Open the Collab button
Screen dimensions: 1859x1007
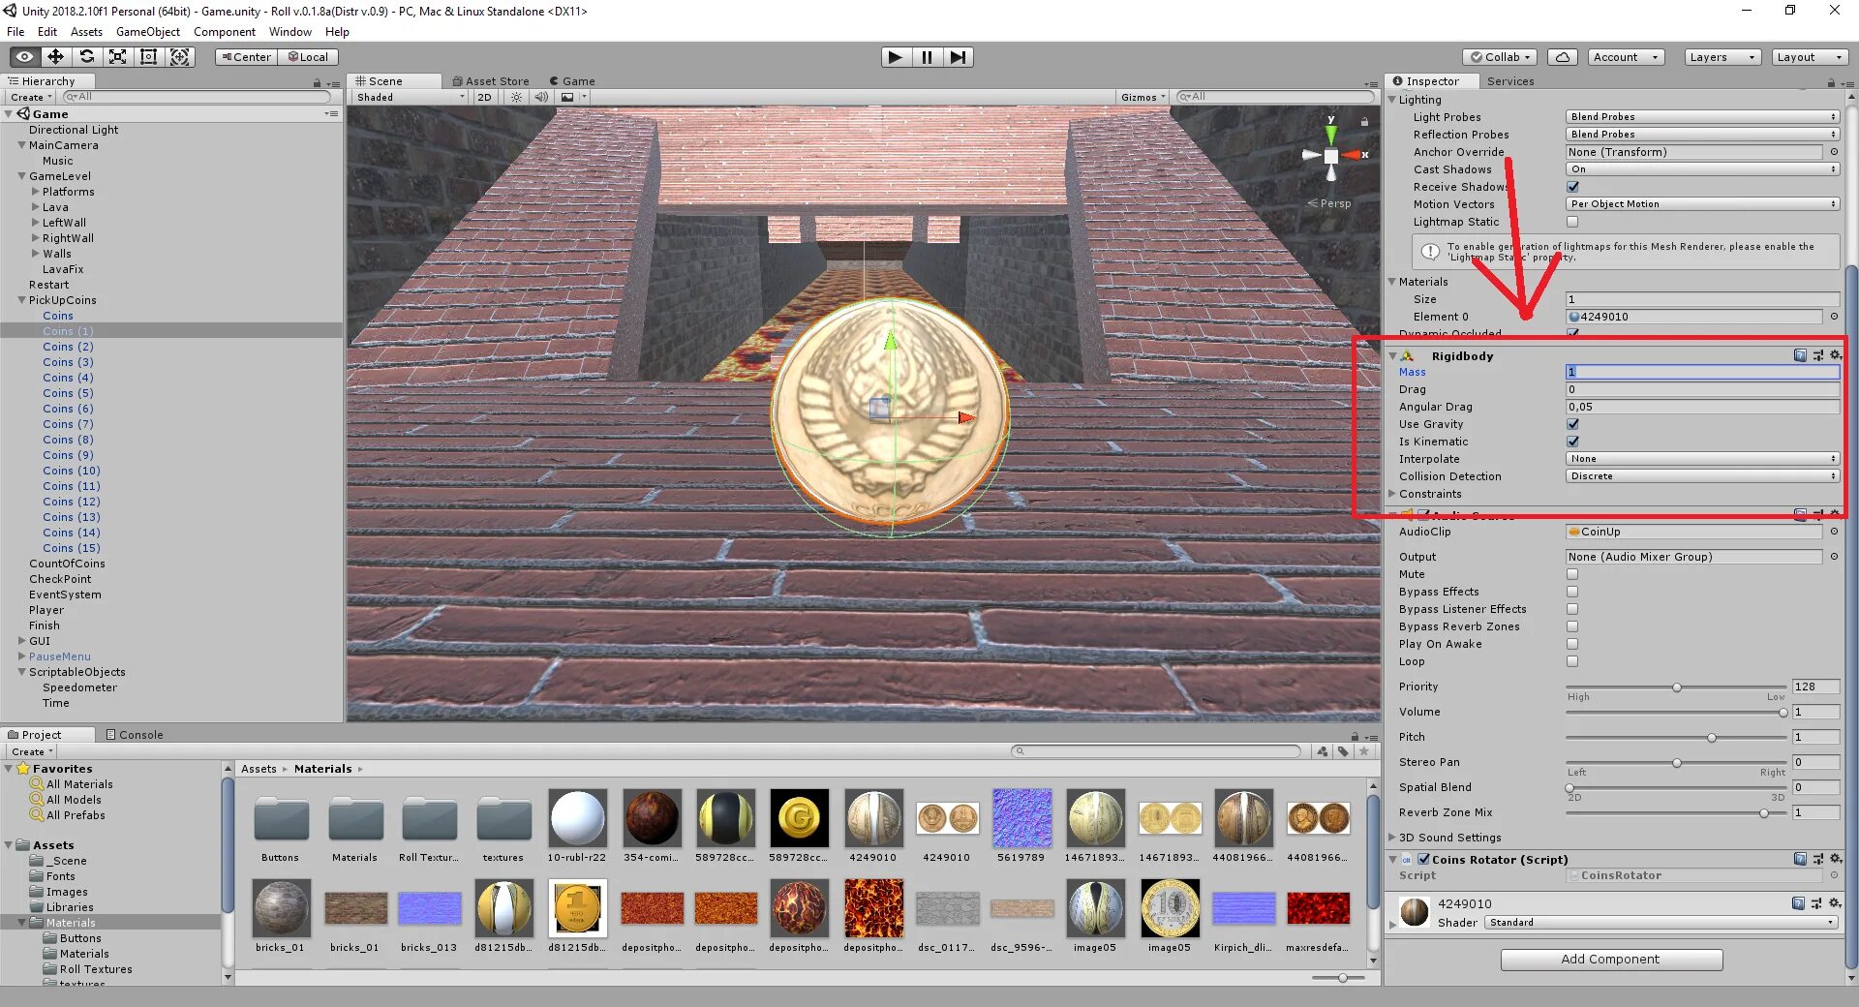[1500, 57]
